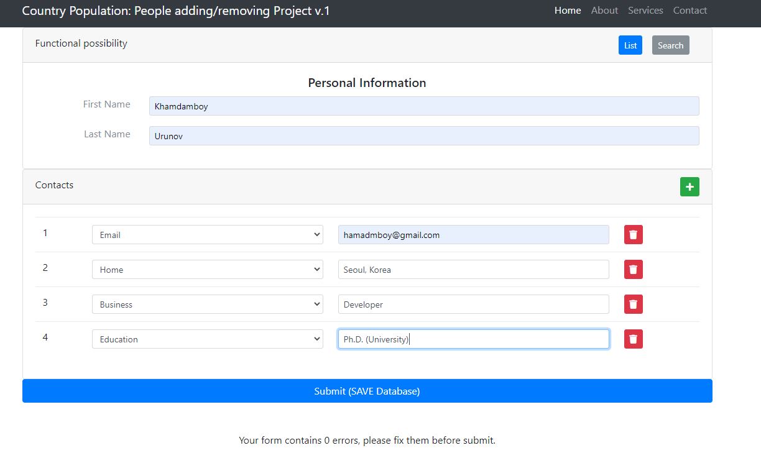Click the First Name label
The height and width of the screenshot is (453, 761).
pyautogui.click(x=107, y=104)
